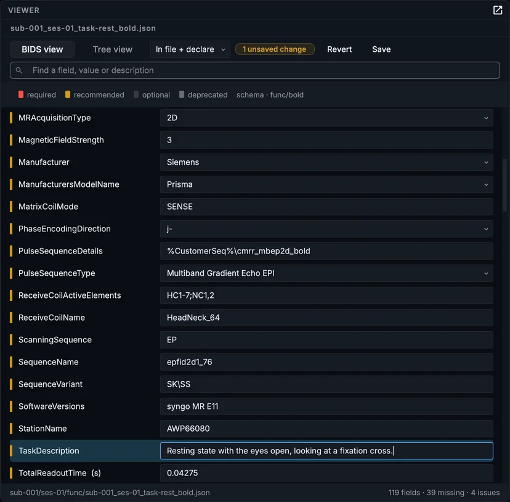The height and width of the screenshot is (502, 510).
Task: Edit ReceiveCoilName field HeadNeck_64
Action: 326,318
